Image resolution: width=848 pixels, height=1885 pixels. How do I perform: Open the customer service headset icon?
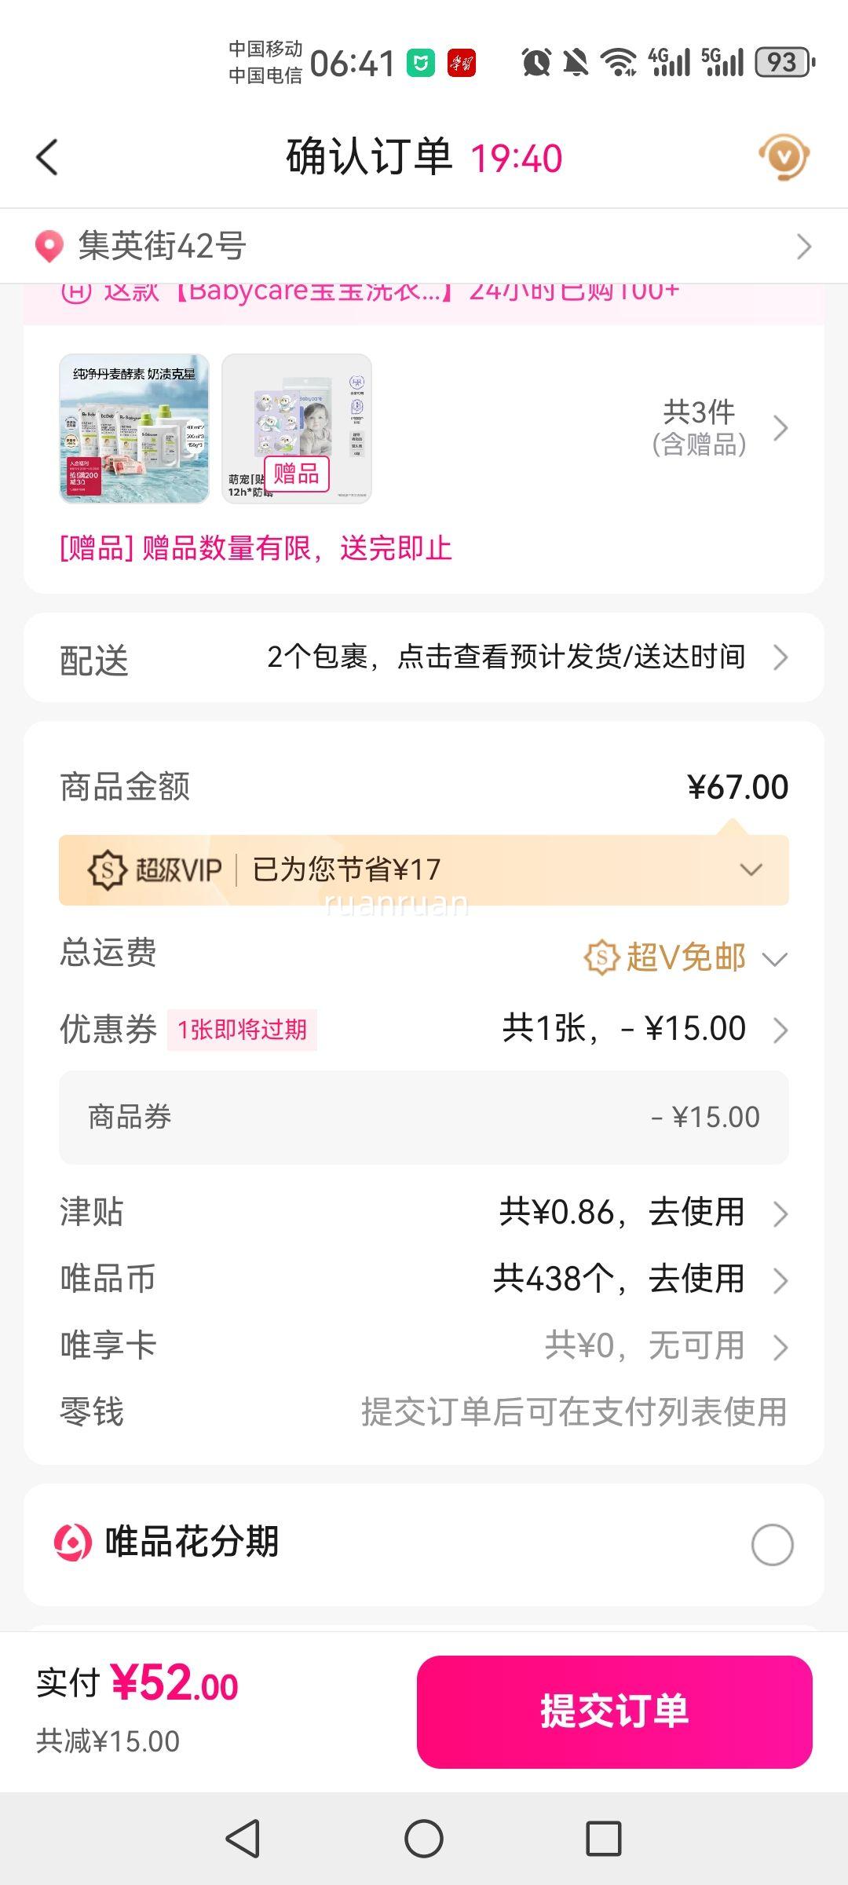point(784,157)
